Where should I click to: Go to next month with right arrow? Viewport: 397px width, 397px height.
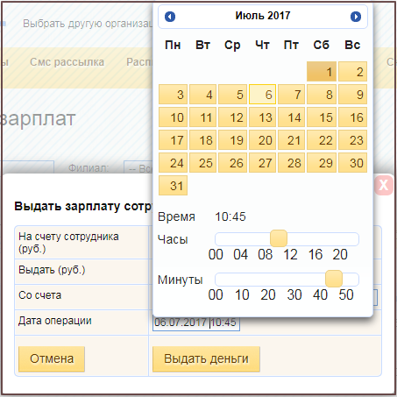click(356, 17)
